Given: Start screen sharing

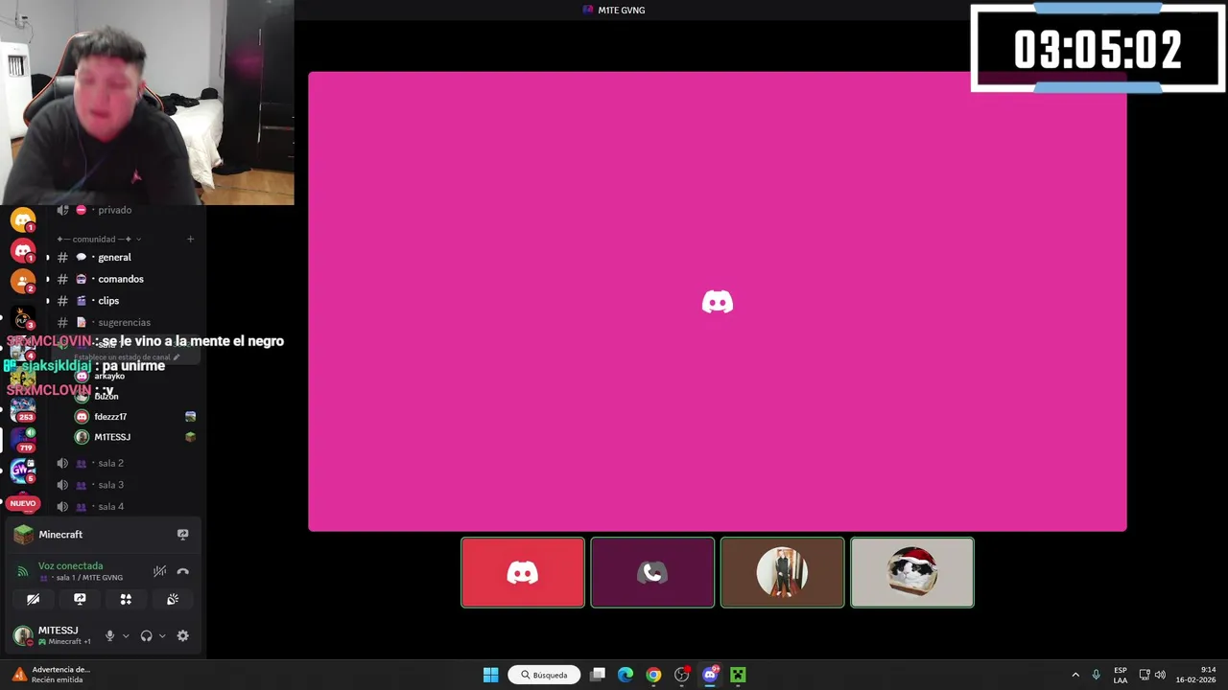Looking at the screenshot, I should (x=80, y=599).
